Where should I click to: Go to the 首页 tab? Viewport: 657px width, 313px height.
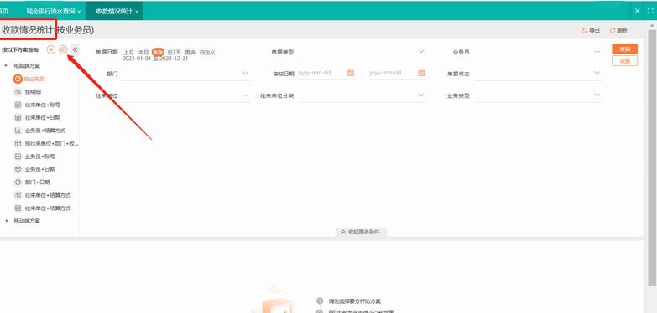pos(3,11)
